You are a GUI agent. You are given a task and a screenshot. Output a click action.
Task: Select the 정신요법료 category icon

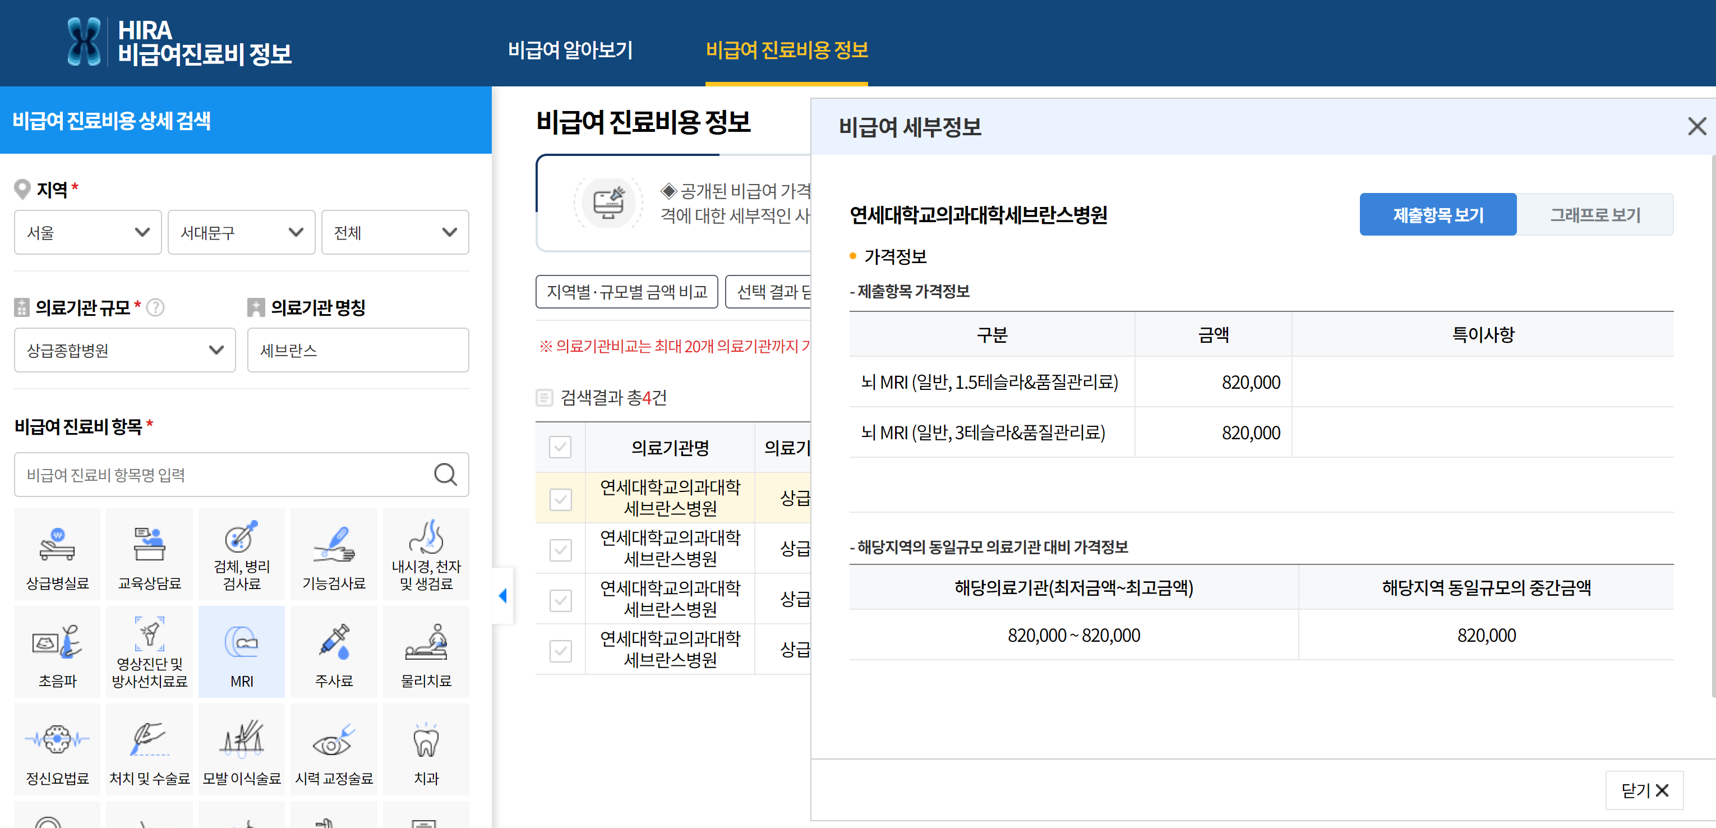pos(57,749)
